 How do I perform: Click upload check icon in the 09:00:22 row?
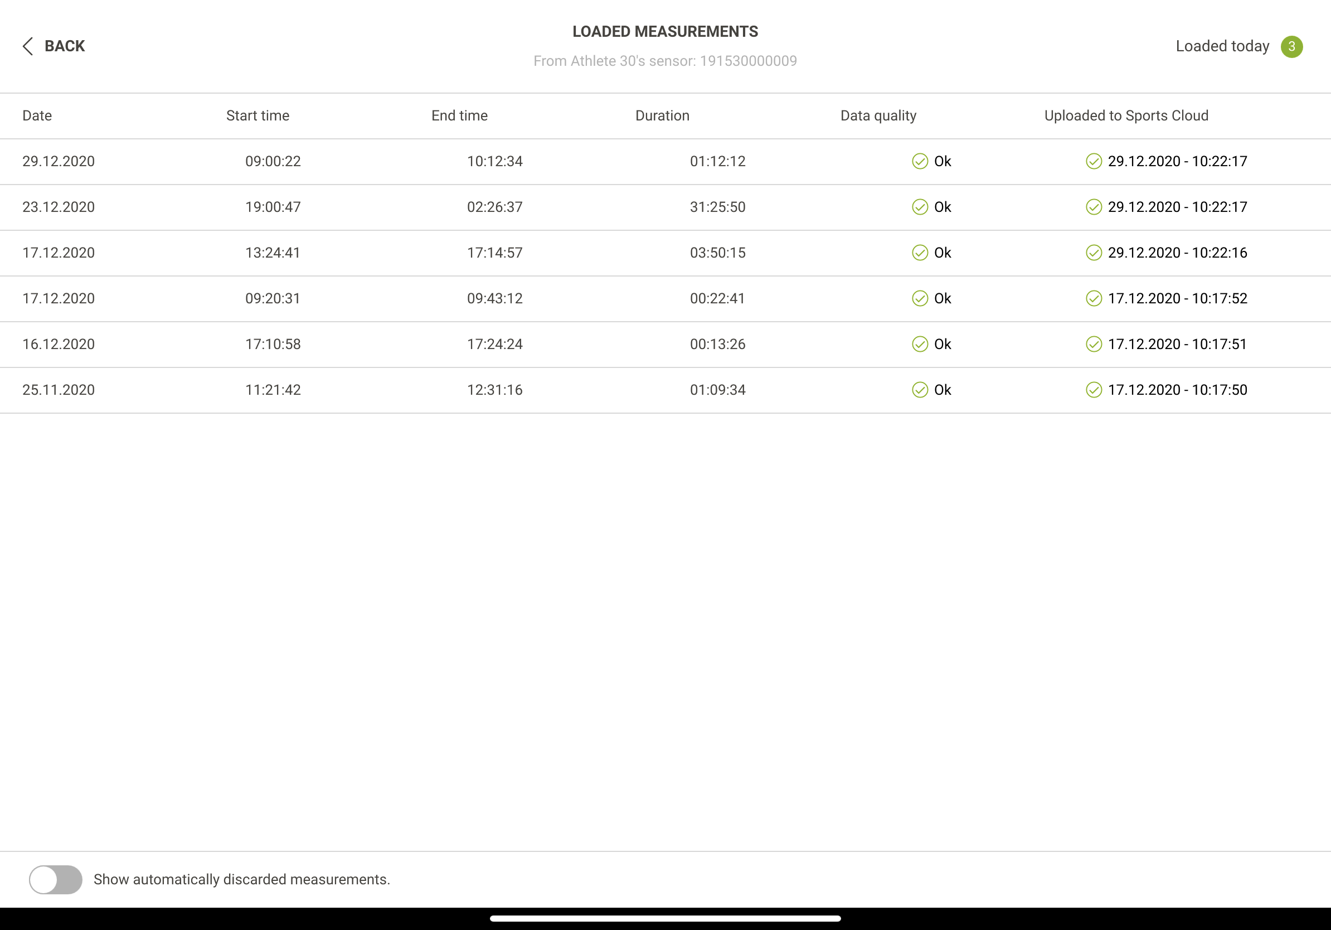click(1094, 161)
